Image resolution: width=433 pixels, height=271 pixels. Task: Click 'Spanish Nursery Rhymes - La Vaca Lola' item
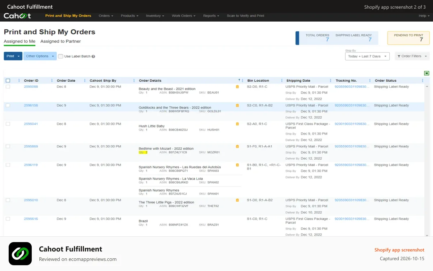pyautogui.click(x=171, y=179)
